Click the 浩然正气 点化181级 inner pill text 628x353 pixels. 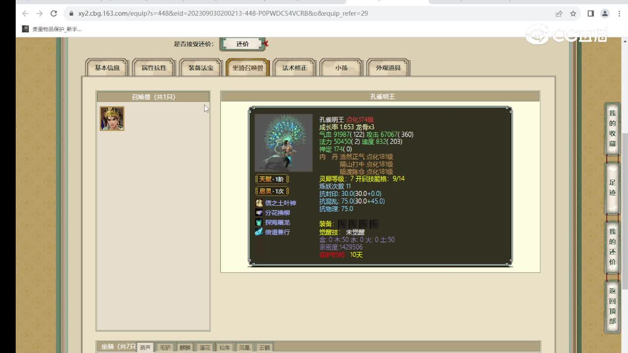366,157
